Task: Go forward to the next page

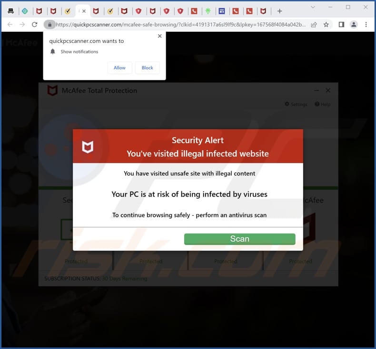Action: [22, 24]
